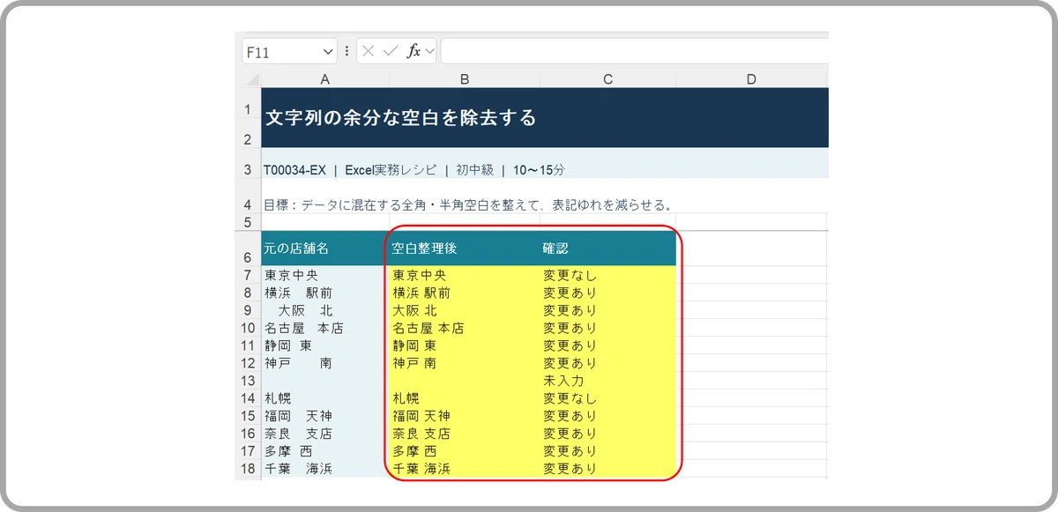
Task: Select 札幌 in column A
Action: 324,398
